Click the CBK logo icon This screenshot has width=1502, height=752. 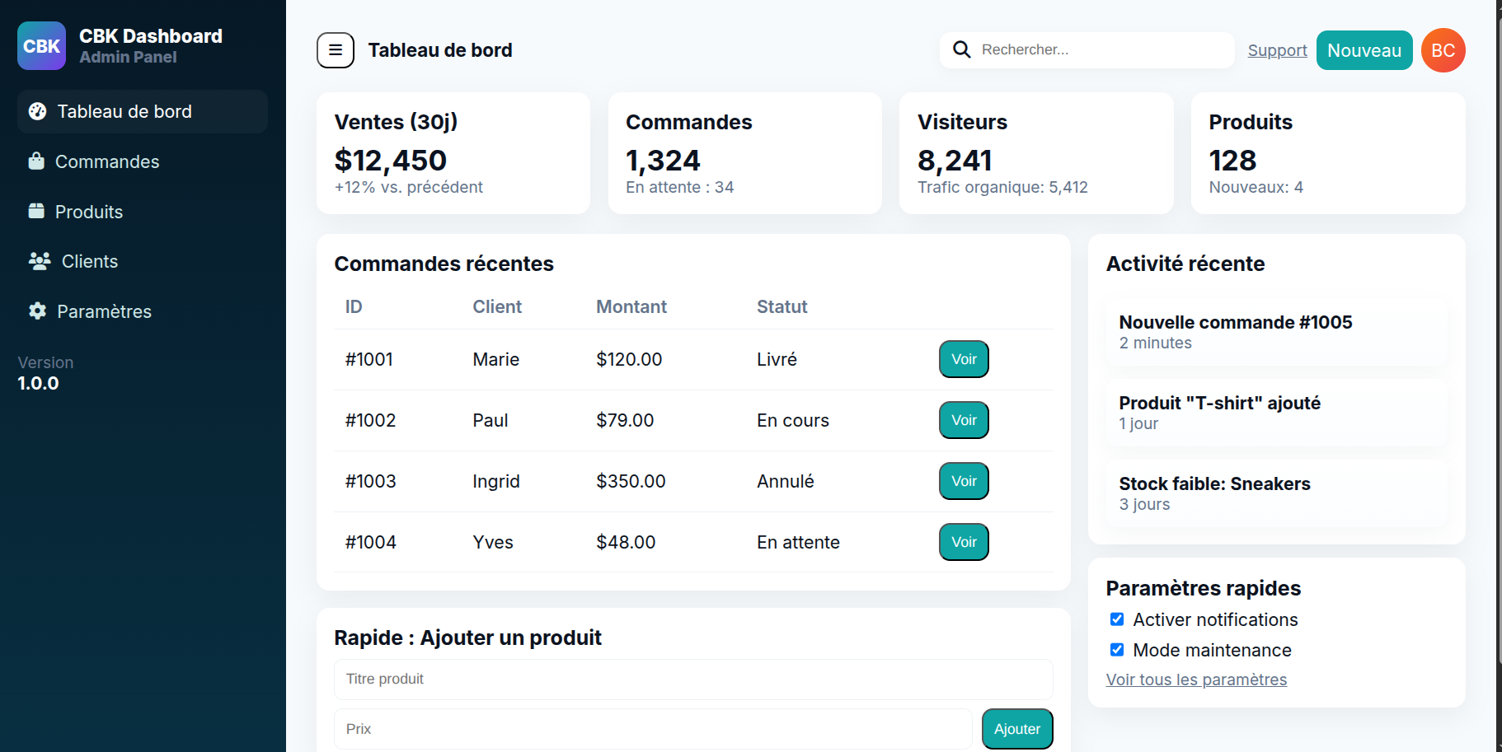tap(41, 46)
